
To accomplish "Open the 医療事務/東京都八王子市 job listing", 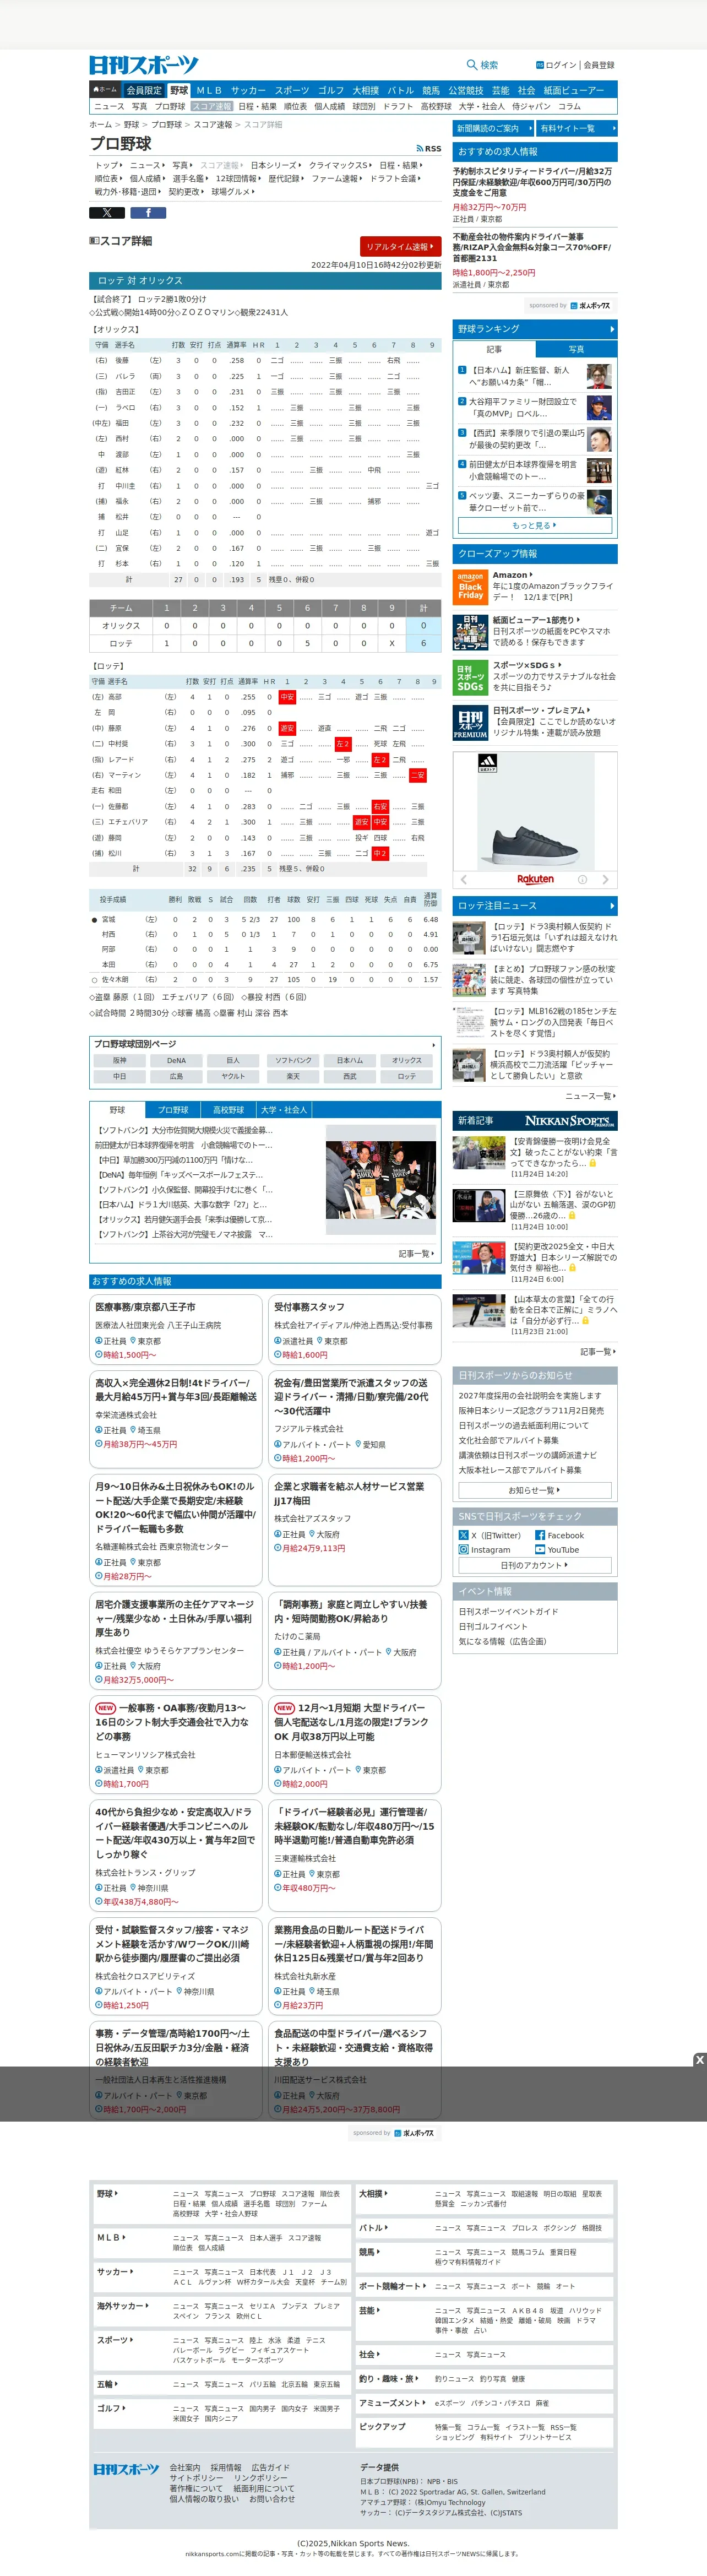I will pyautogui.click(x=176, y=1329).
